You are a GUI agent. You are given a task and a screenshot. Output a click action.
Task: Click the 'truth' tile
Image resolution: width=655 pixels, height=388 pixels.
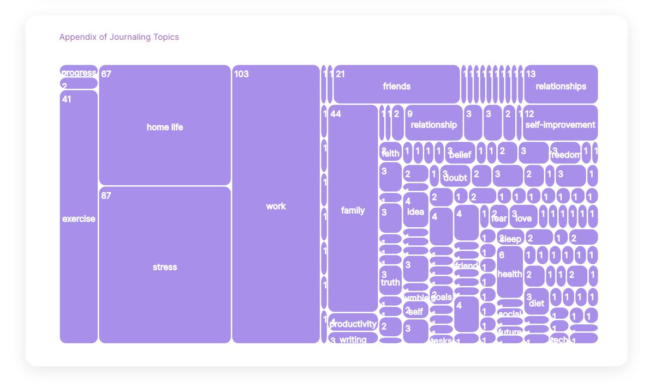coord(390,280)
